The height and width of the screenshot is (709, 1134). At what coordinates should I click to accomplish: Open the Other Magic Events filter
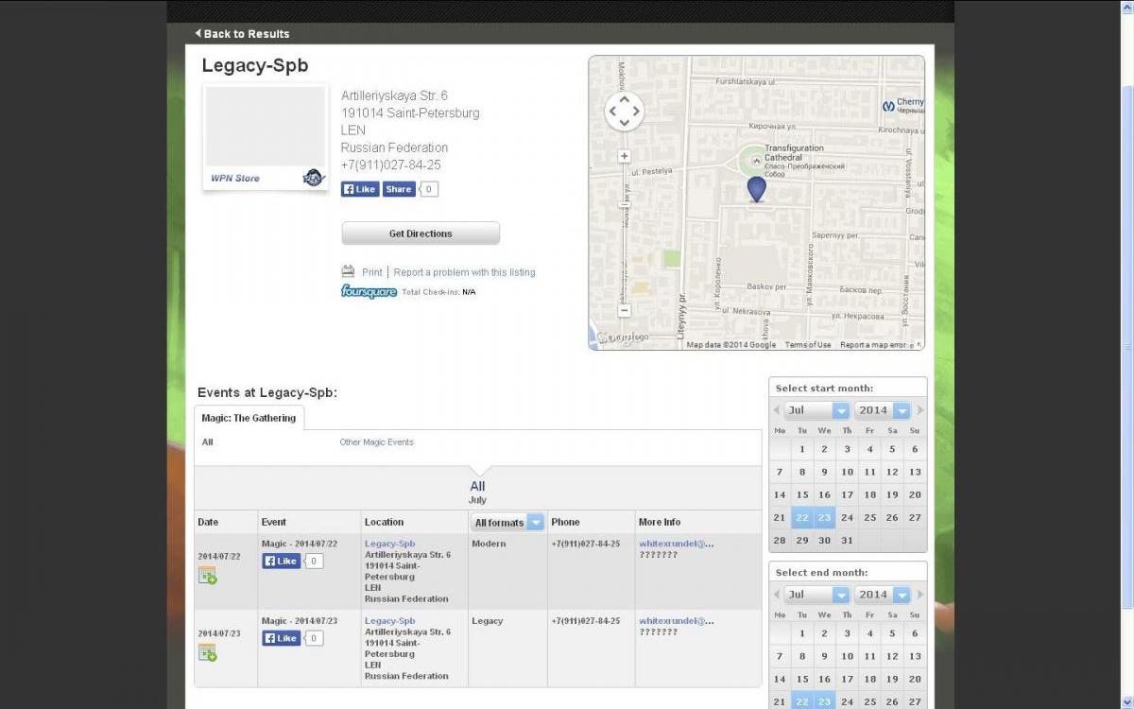pos(376,442)
